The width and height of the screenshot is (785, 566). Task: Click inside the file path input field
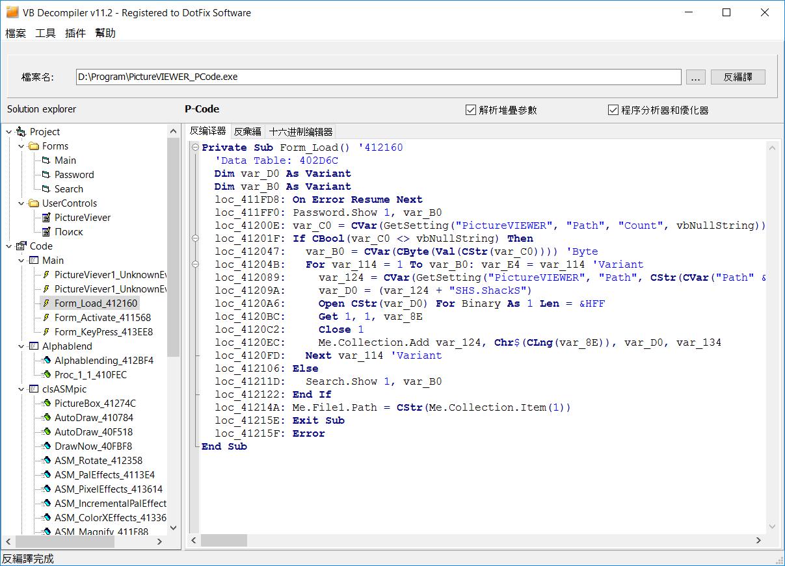(x=325, y=77)
